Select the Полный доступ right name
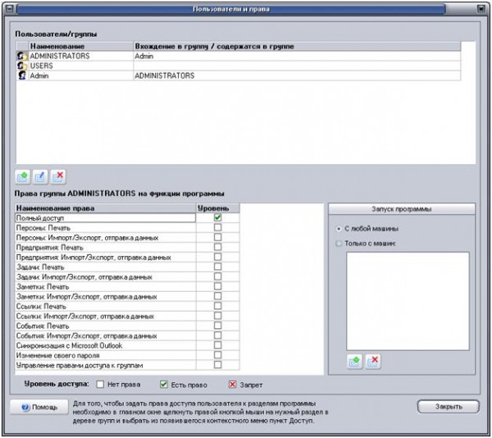Viewport: 492px width, 438px height. coord(40,217)
